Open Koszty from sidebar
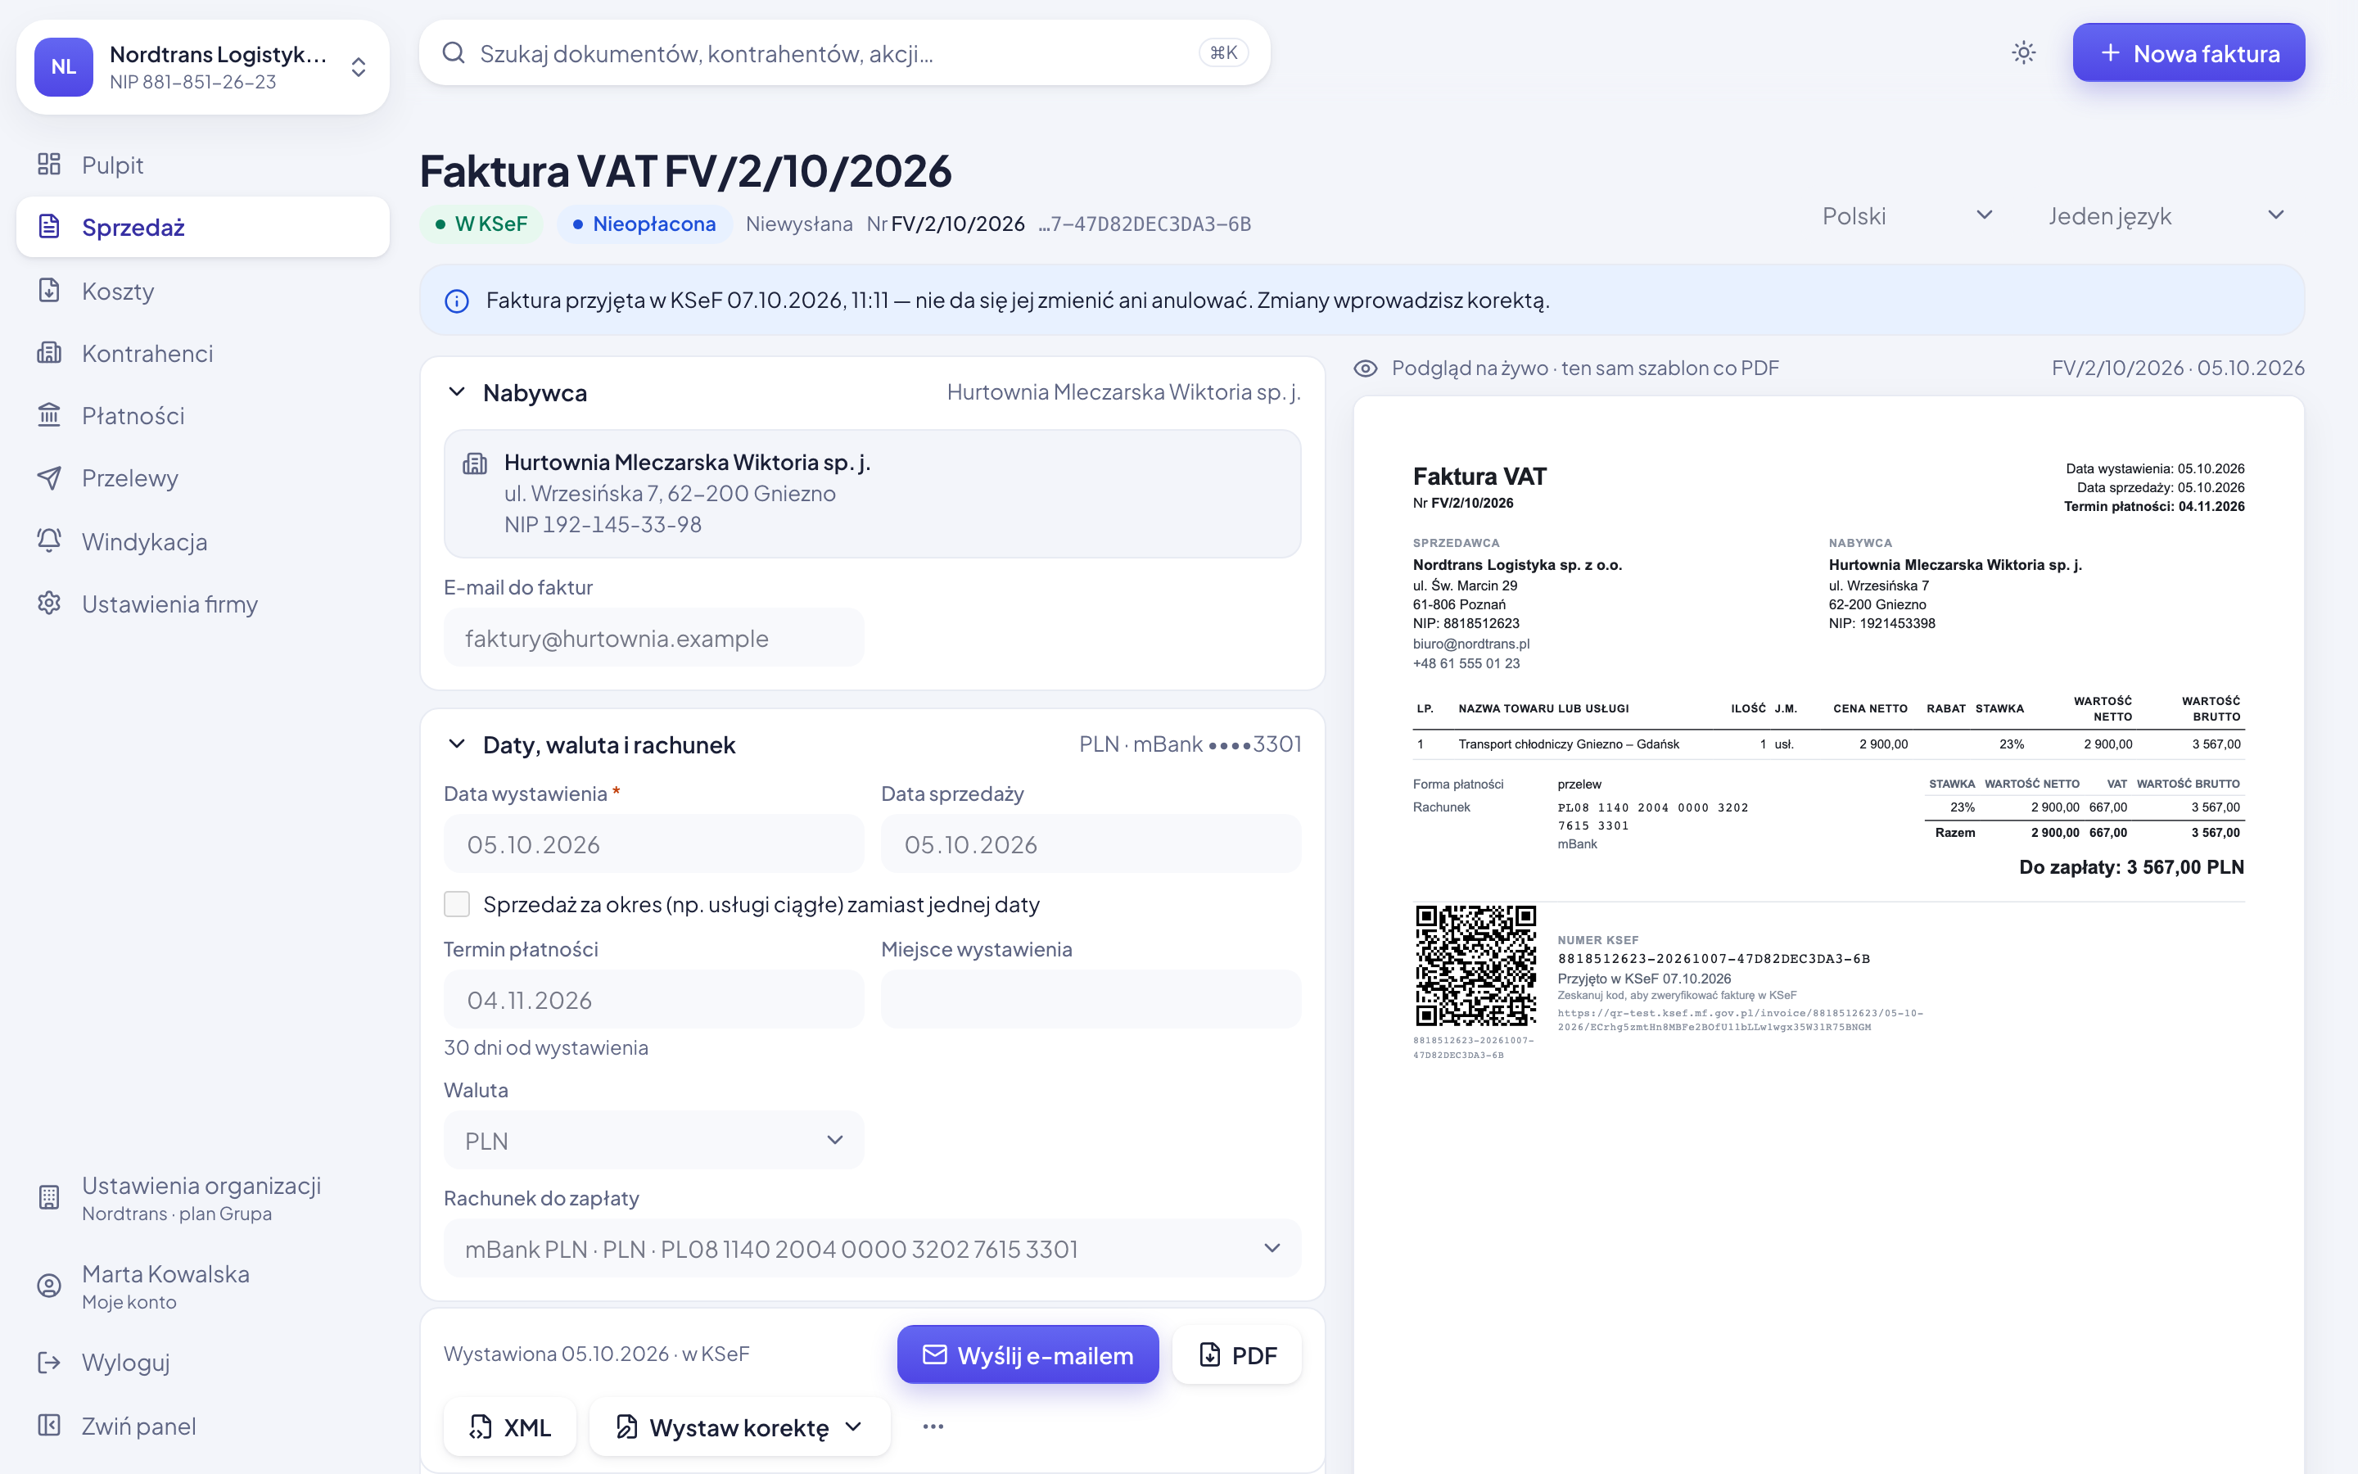 pyautogui.click(x=203, y=291)
